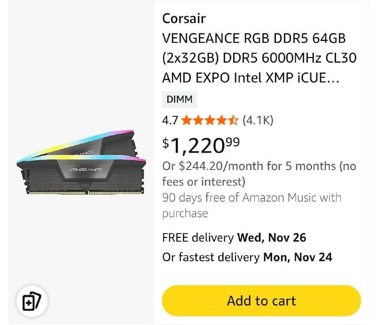Viewport: 376px width, 325px height.
Task: Click the Corsair brand name
Action: tap(184, 18)
